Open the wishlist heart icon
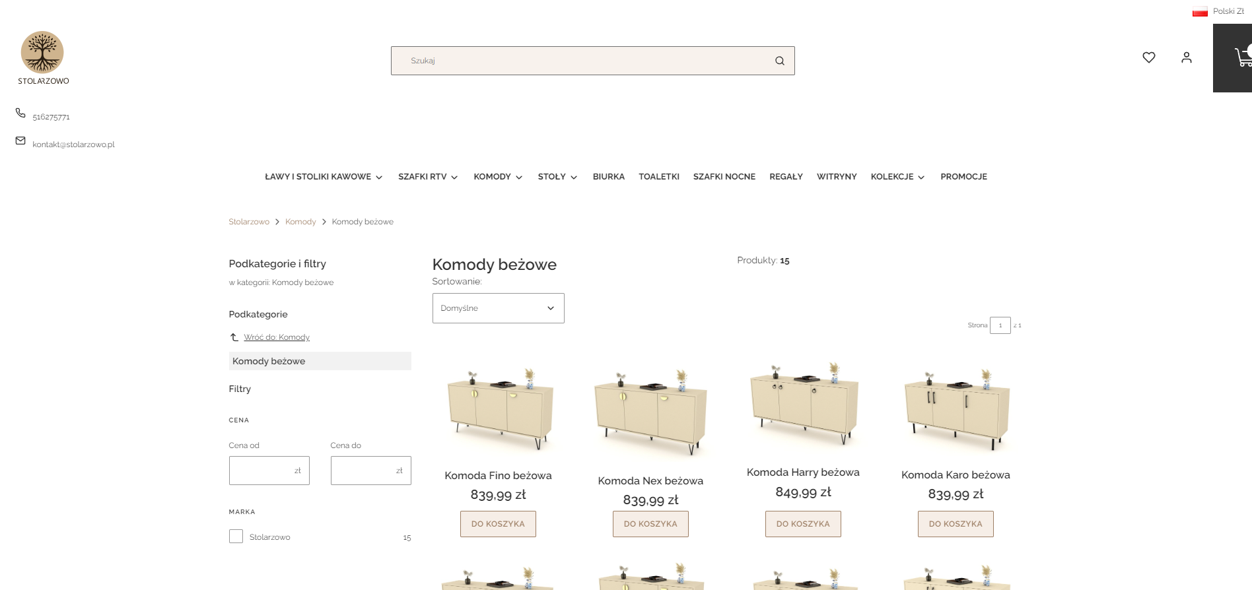This screenshot has width=1252, height=590. (x=1148, y=57)
